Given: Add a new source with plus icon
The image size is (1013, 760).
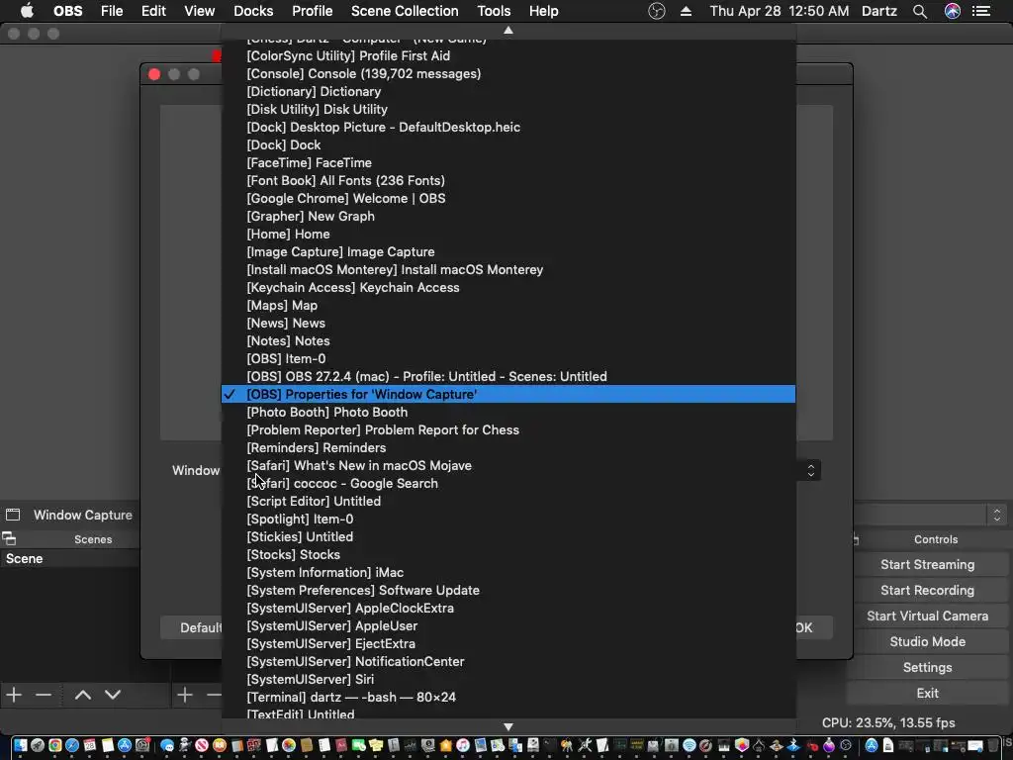Looking at the screenshot, I should tap(185, 695).
